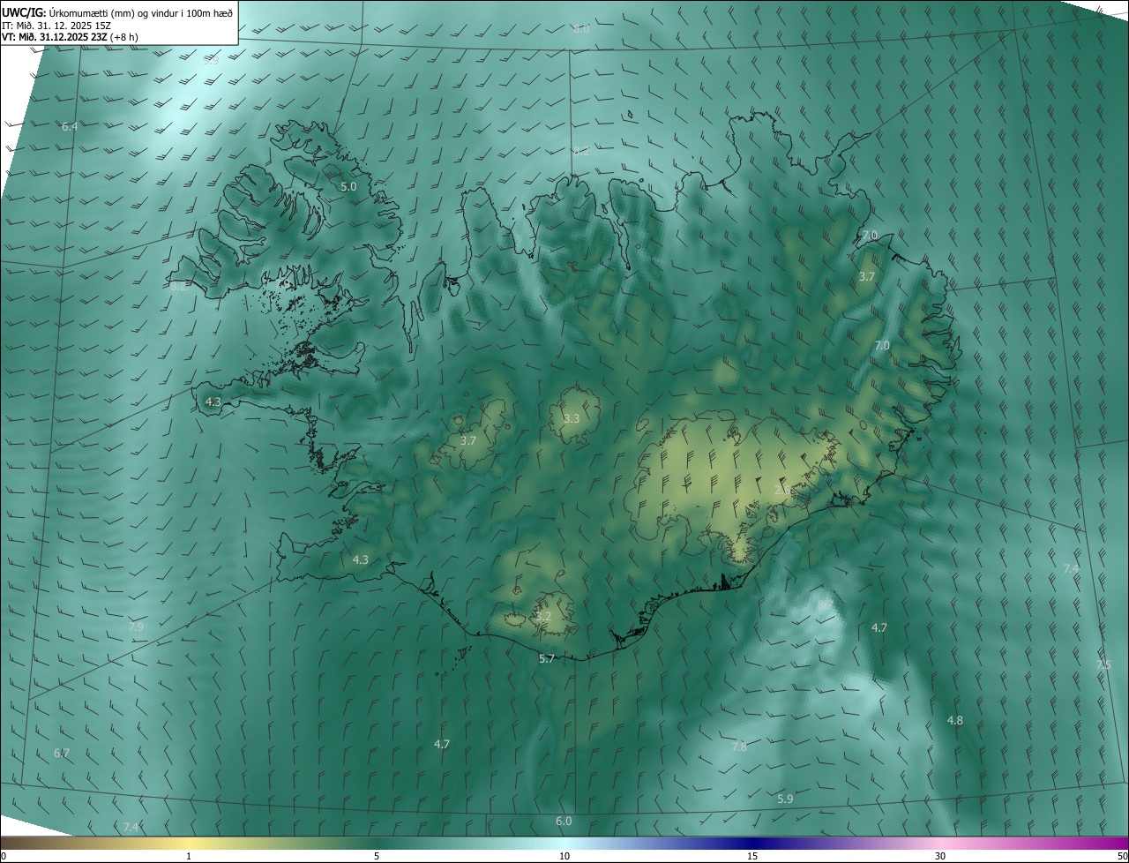
Task: Click the 4.8 value label
Action: pyautogui.click(x=954, y=721)
